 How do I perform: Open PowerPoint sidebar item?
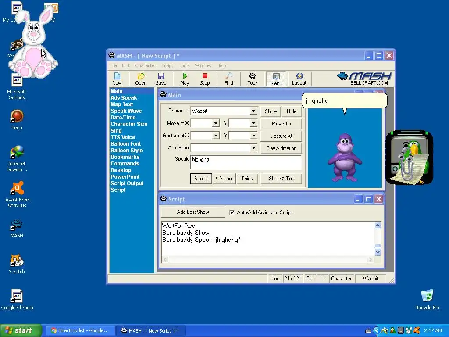[x=125, y=177]
